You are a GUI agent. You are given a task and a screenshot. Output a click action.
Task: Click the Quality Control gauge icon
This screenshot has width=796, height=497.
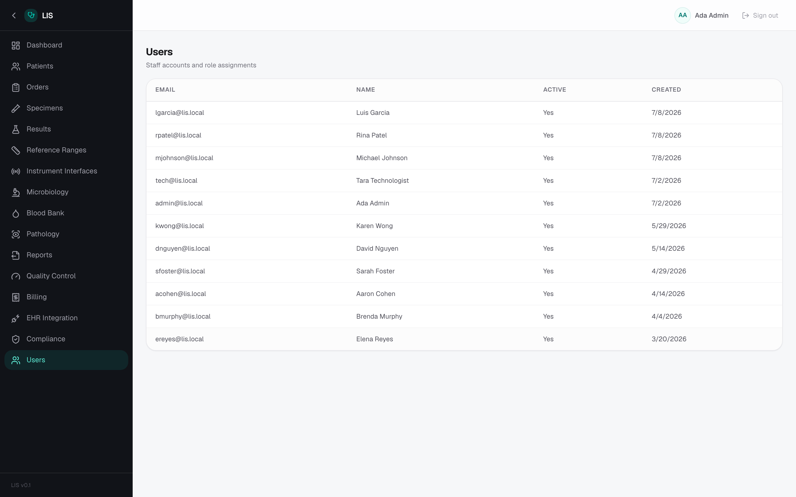[15, 276]
